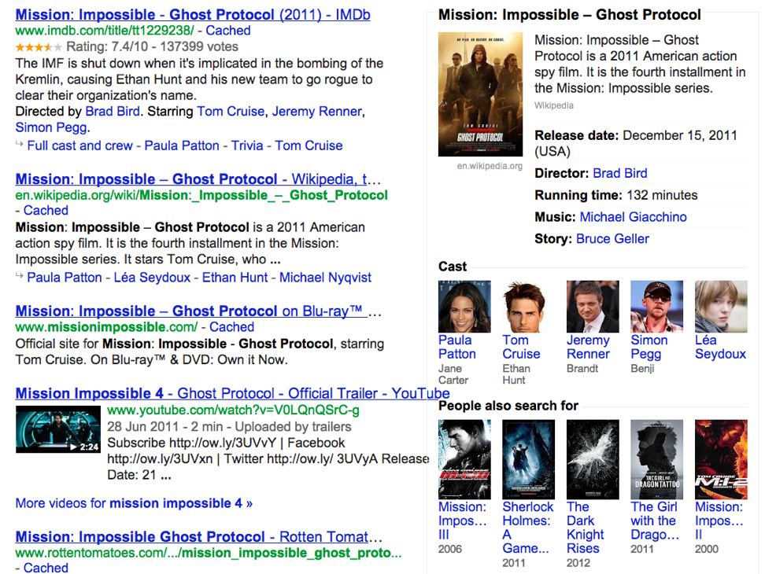Open Cached link for the Wikipedia result
765x574 pixels.
46,211
